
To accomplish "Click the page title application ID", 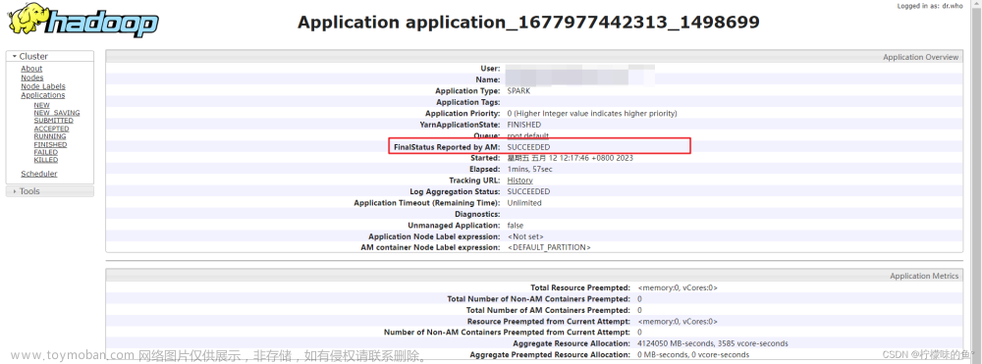I will [x=528, y=23].
